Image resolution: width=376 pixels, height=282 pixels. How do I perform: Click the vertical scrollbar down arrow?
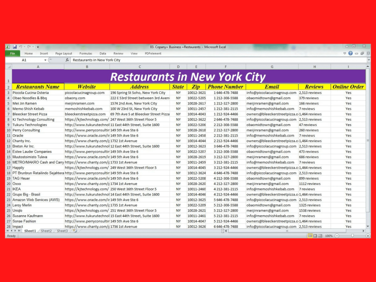[368, 226]
